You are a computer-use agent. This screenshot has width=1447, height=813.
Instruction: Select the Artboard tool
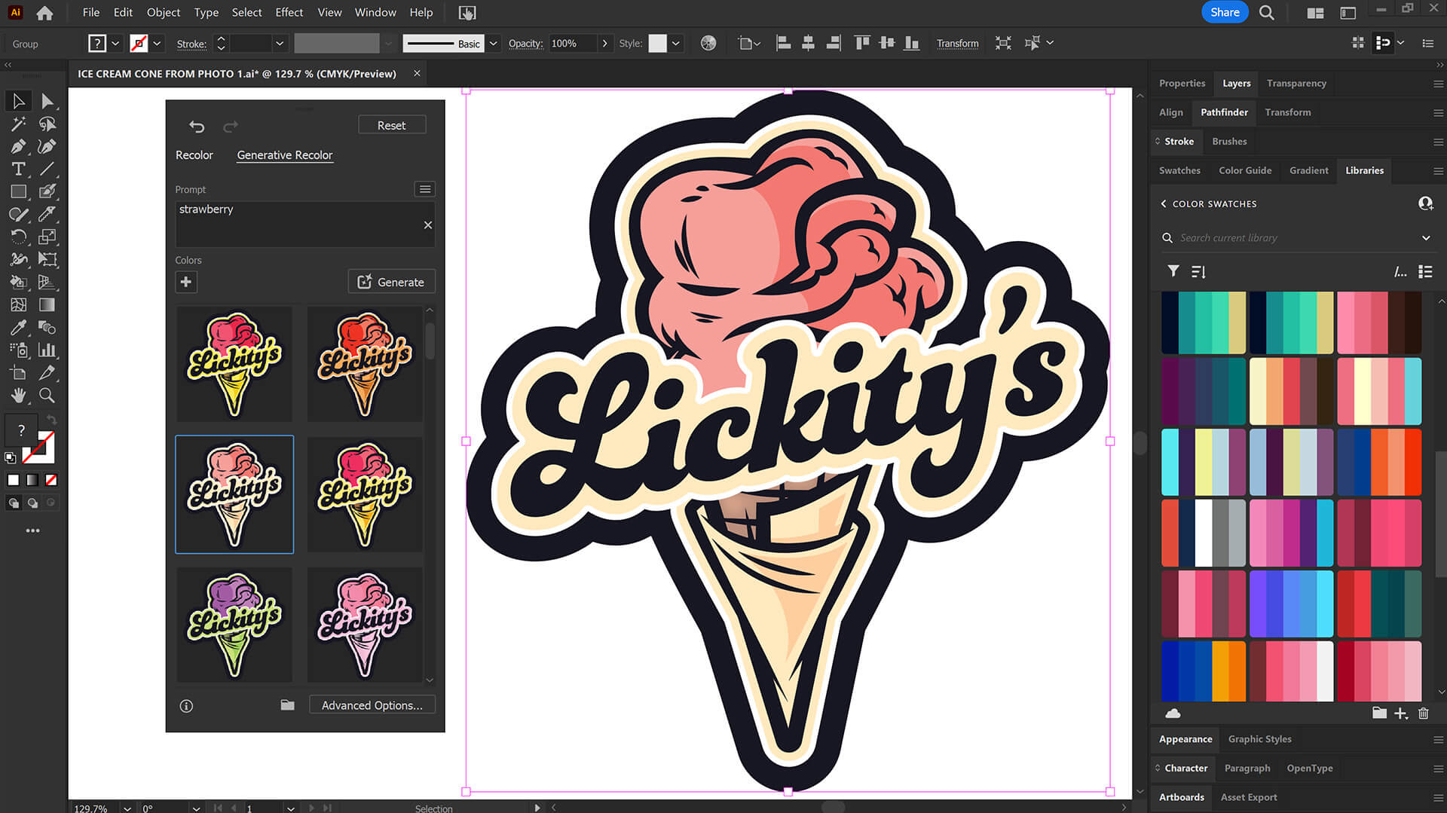tap(18, 372)
